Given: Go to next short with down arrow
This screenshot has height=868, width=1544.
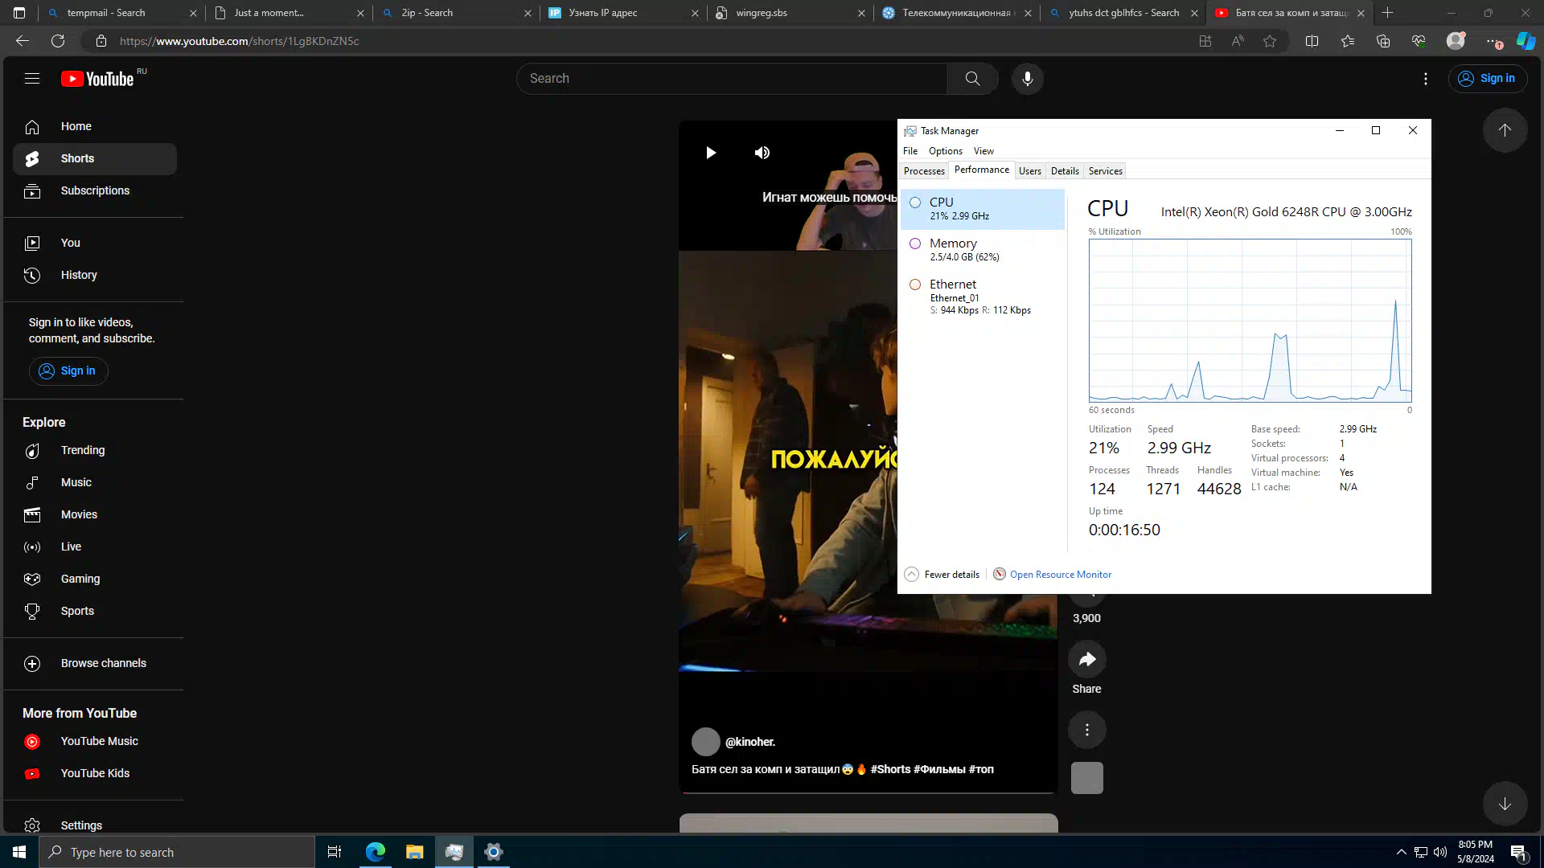Looking at the screenshot, I should pyautogui.click(x=1505, y=804).
